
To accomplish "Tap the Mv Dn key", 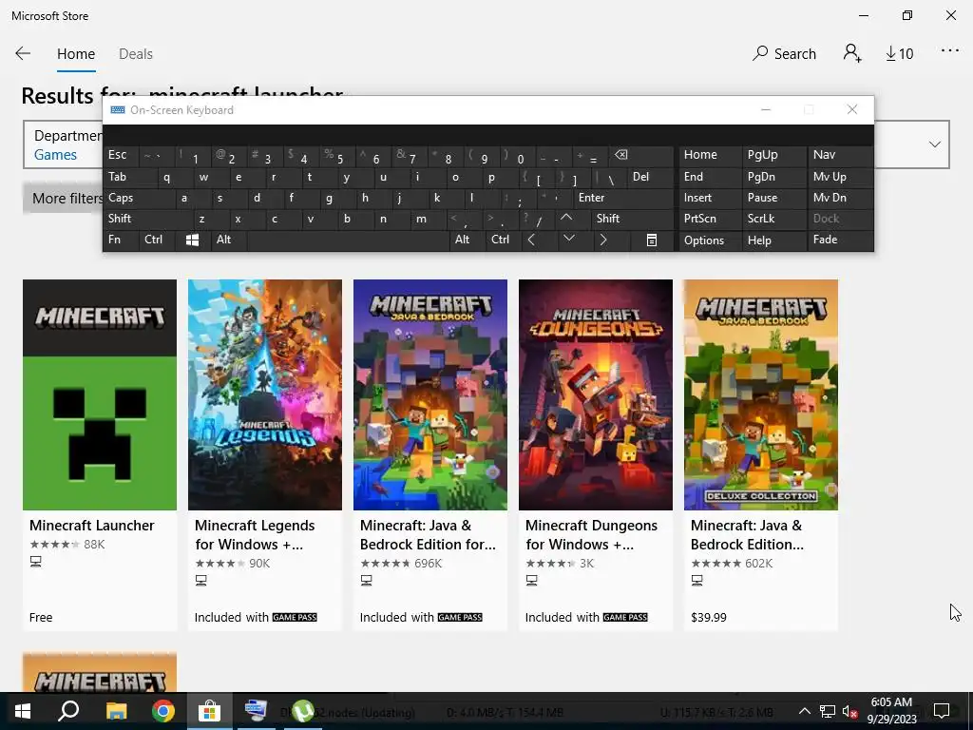I will pos(840,198).
